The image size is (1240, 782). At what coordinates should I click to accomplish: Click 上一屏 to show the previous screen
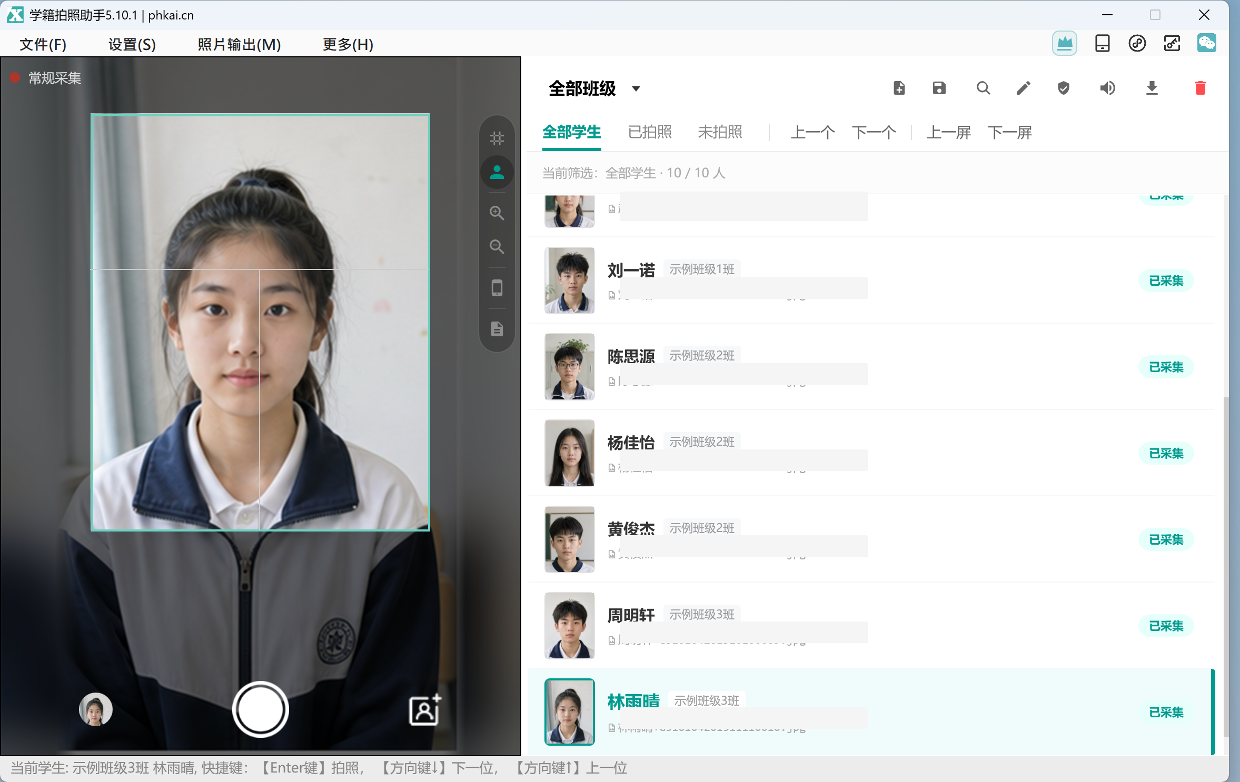[948, 132]
